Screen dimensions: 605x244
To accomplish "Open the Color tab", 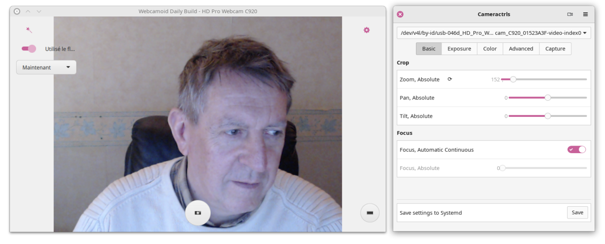I will (490, 49).
